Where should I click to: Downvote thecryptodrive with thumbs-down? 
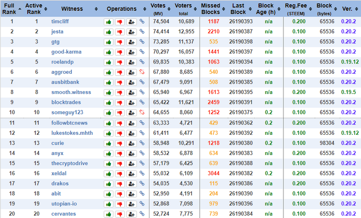click(120, 163)
